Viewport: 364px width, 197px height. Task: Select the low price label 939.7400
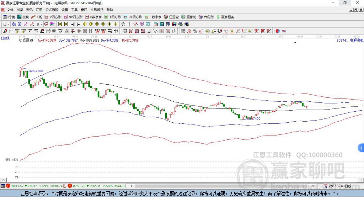click(x=253, y=118)
